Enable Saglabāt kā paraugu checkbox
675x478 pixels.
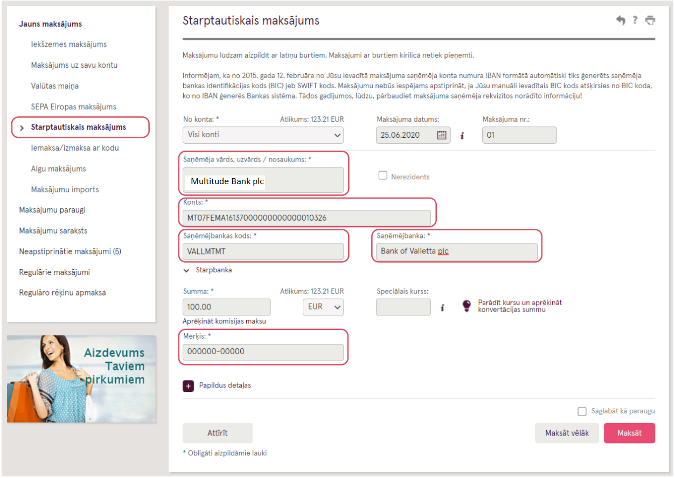point(582,411)
